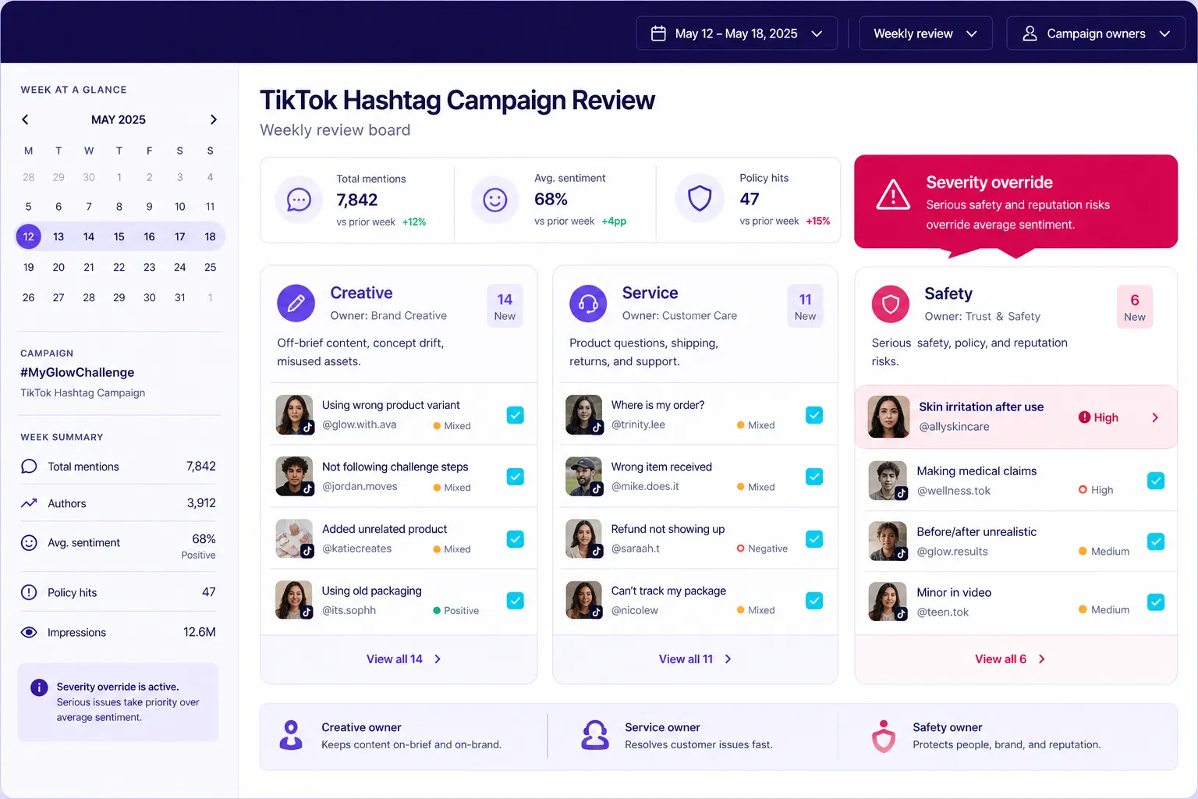1198x799 pixels.
Task: Open the Weekly review dropdown
Action: pos(926,34)
